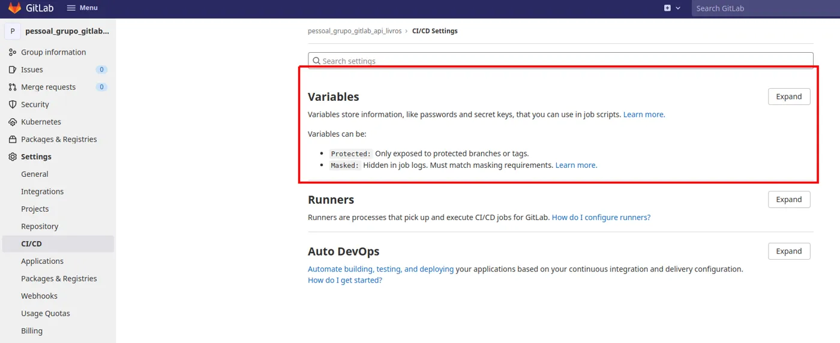
Task: Click the Merge requests count badge
Action: [x=101, y=87]
